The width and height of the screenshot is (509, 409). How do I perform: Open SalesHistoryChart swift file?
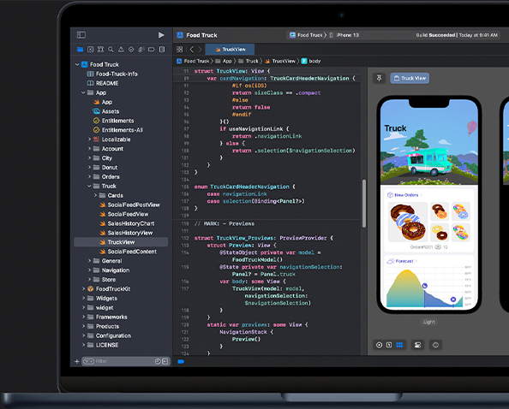point(127,223)
